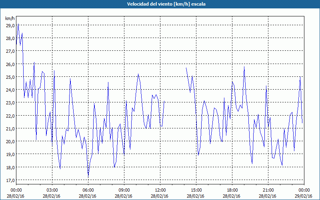The height and width of the screenshot is (200, 320).
Task: Click the chart title "Velocidad del viento [km/h] escala"
Action: pos(166,4)
